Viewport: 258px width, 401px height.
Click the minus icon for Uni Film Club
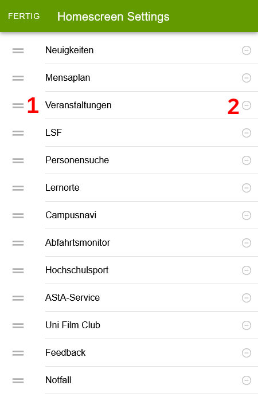[x=247, y=325]
